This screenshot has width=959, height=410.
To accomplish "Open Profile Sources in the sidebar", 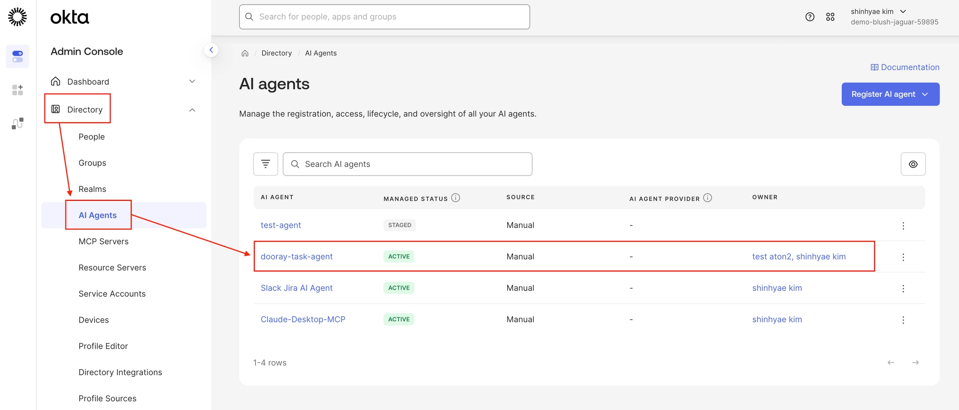I will click(107, 399).
